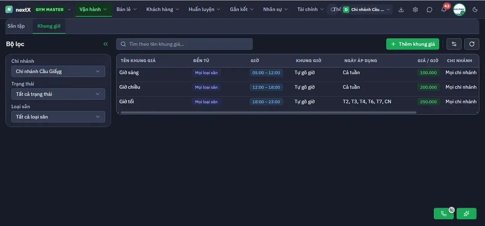Open notifications bell with 43 badge

coord(444,9)
